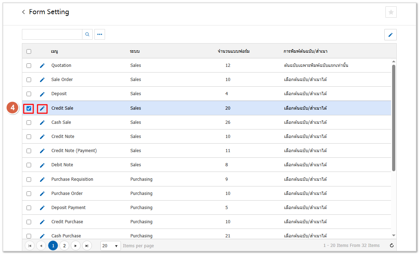
Task: Open edit pencil for Credit Sale
Action: tap(42, 108)
